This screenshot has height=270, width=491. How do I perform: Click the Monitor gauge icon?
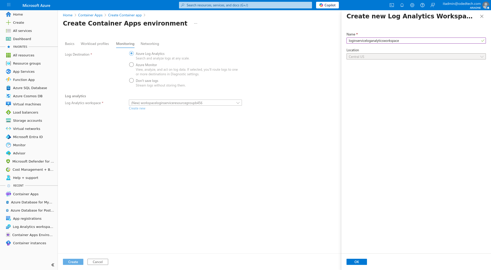pyautogui.click(x=8, y=145)
